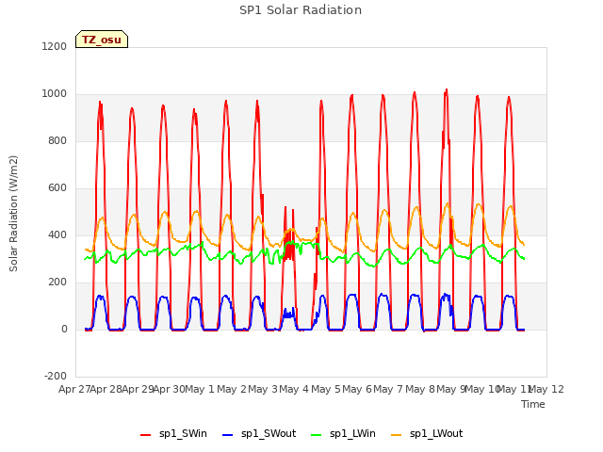This screenshot has width=603, height=452.
Task: Click the green sp1_LWin legend swatch
Action: pos(317,435)
